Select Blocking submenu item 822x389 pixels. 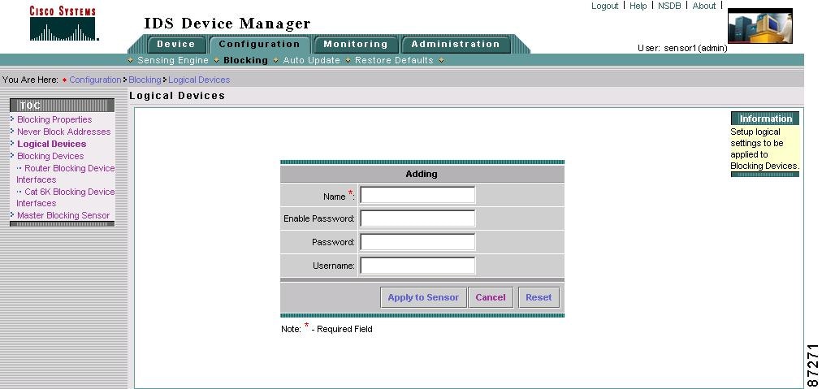pyautogui.click(x=245, y=60)
